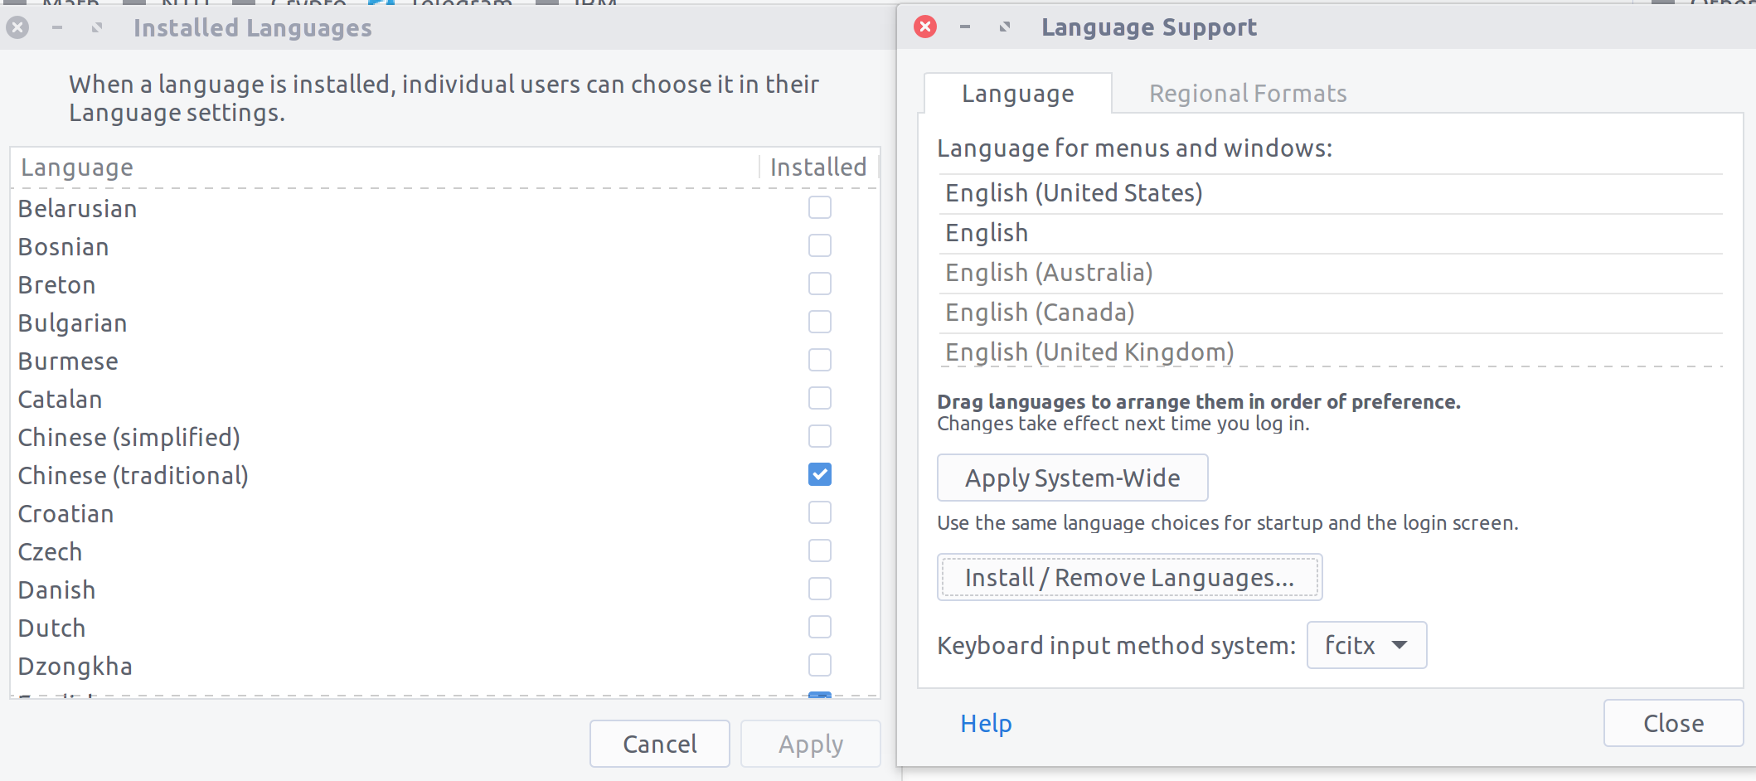The image size is (1756, 781).
Task: Open the keyboard input method dropdown
Action: tap(1366, 645)
